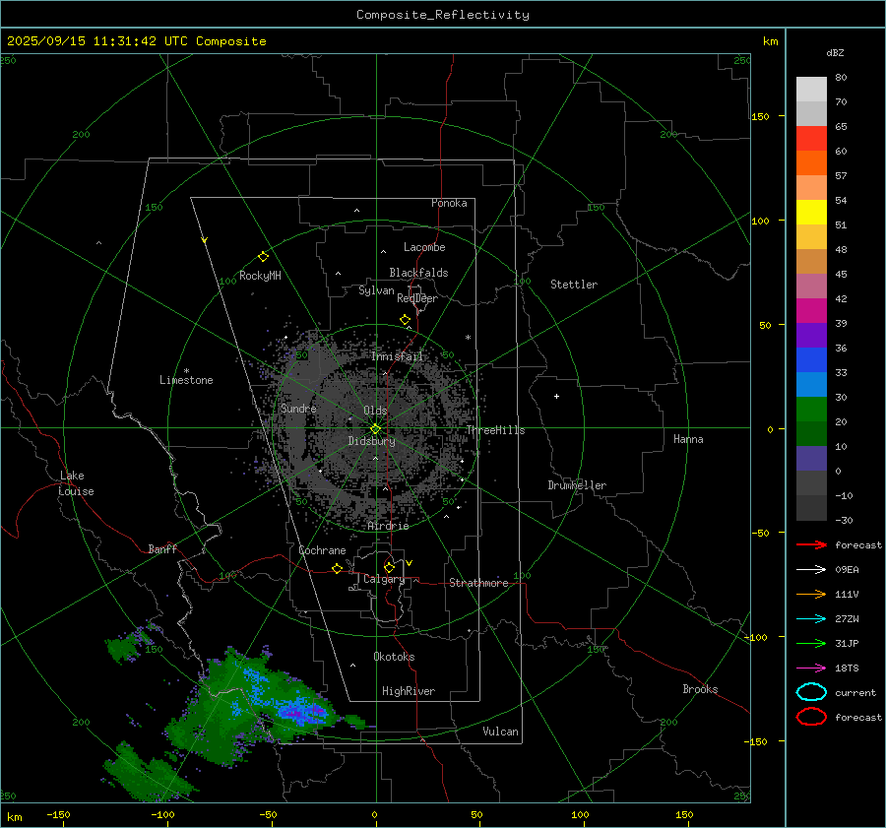This screenshot has height=828, width=886.
Task: Click the Sylvan label
Action: 376,290
